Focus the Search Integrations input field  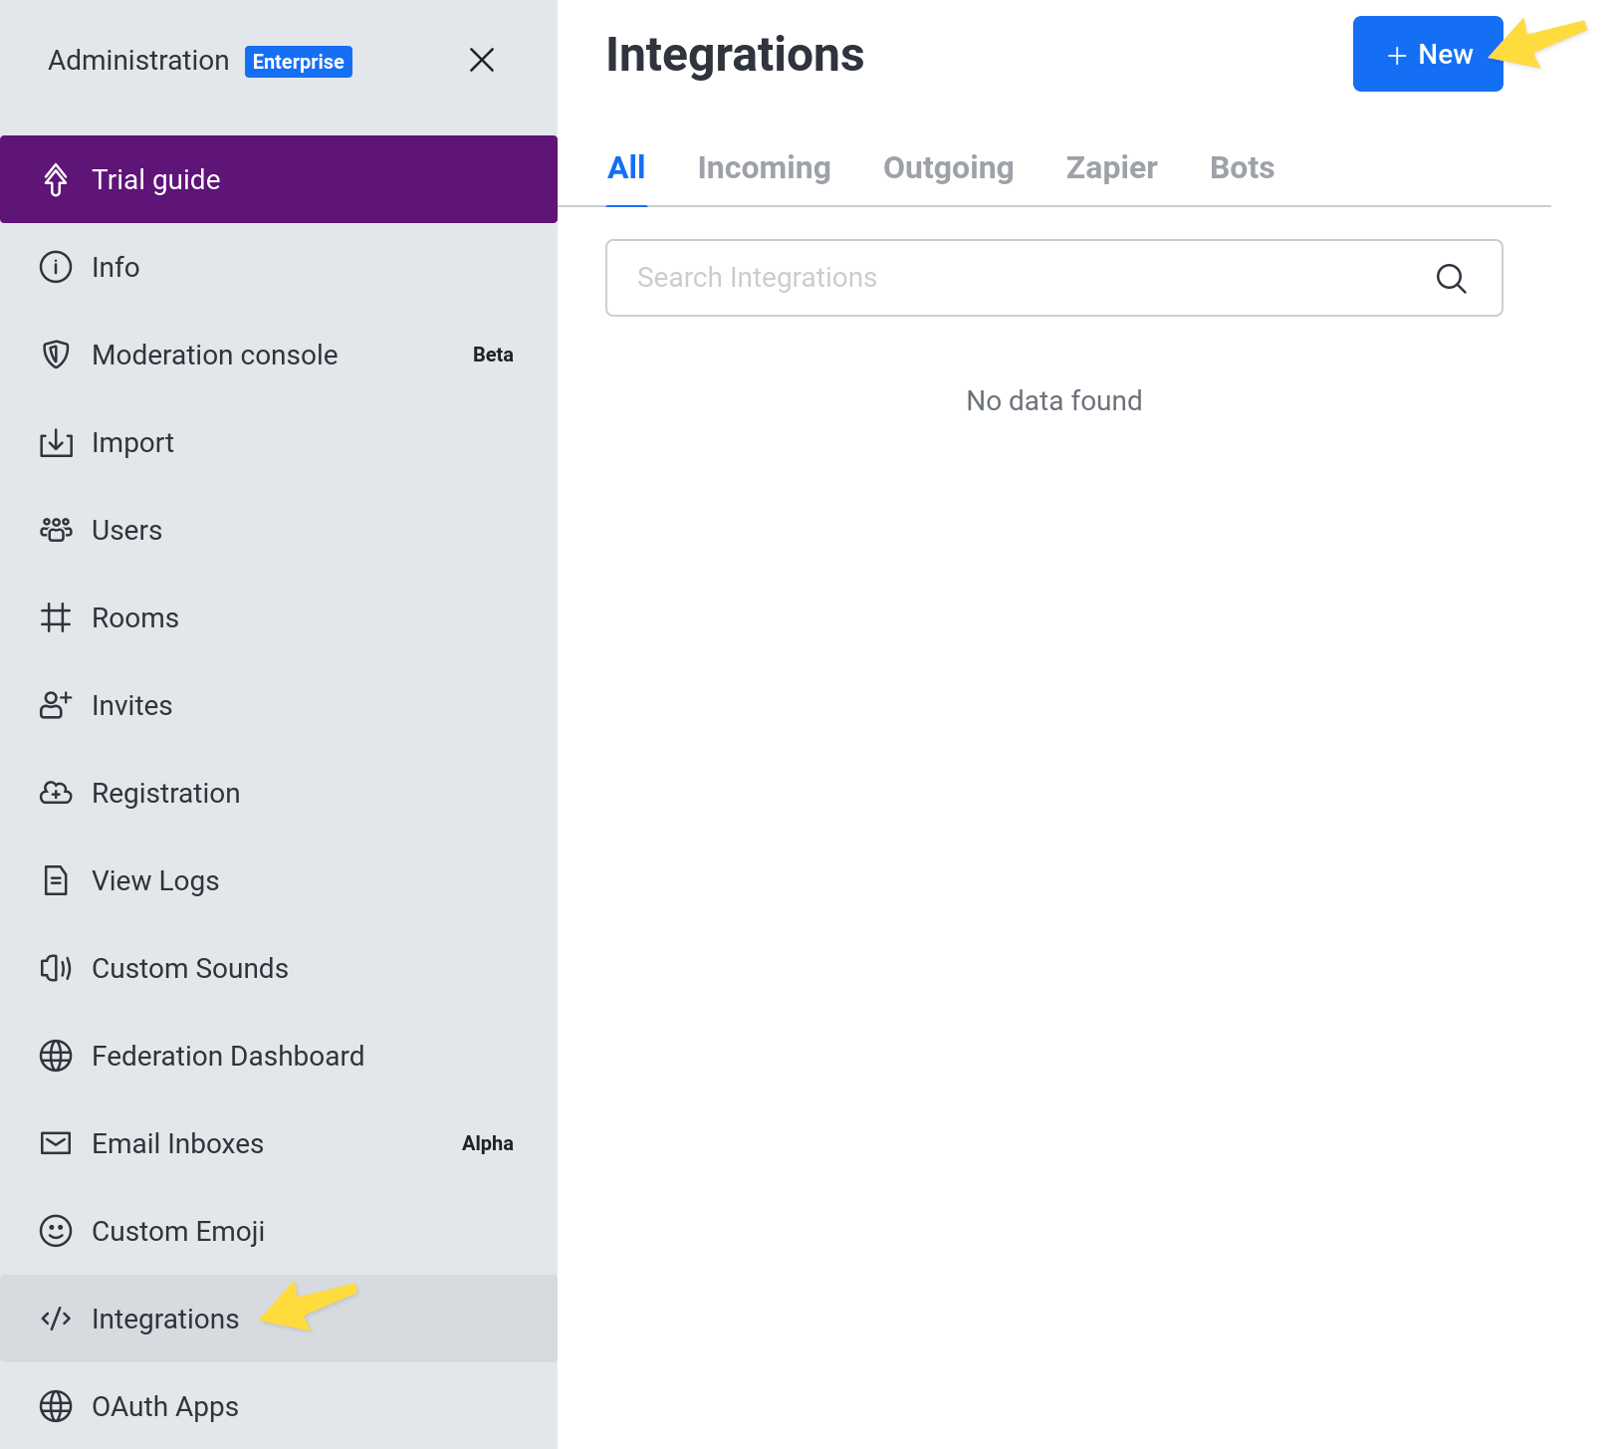click(x=1016, y=278)
